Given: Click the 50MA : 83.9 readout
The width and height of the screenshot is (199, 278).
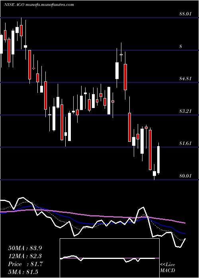Looking at the screenshot, I should coord(25,248).
